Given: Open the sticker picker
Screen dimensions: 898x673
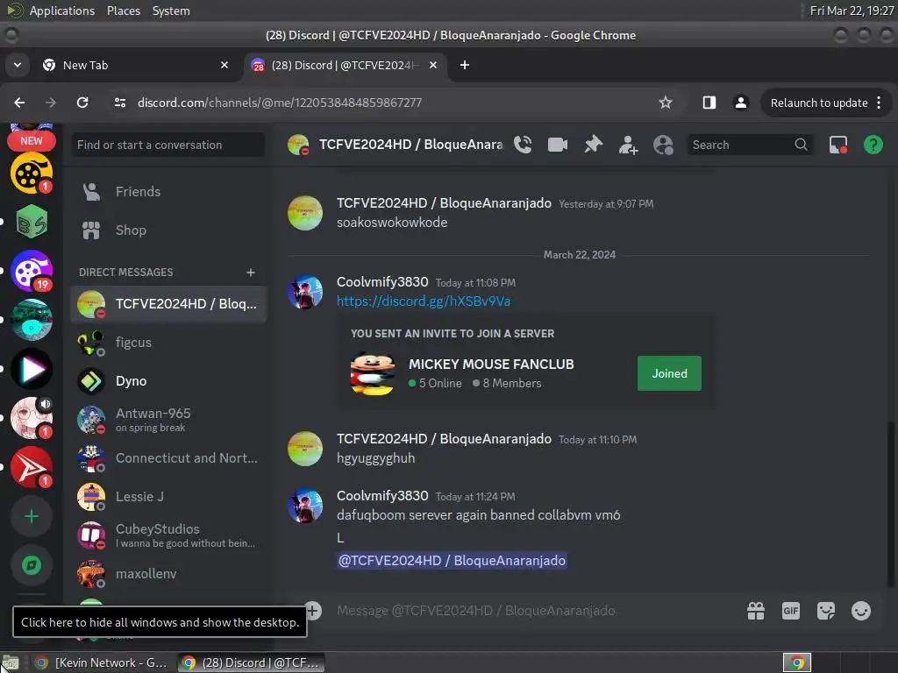Looking at the screenshot, I should click(825, 611).
